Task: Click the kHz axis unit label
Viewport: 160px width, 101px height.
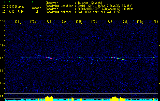Action: point(2,20)
